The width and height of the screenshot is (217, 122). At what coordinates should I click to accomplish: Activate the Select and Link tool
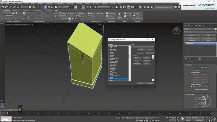[11, 7]
